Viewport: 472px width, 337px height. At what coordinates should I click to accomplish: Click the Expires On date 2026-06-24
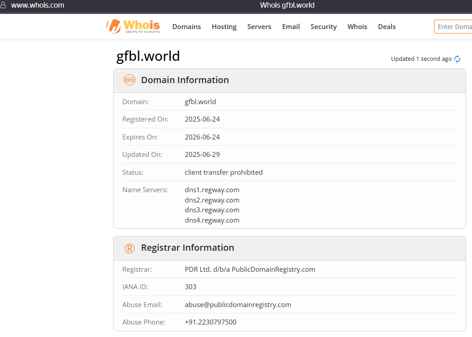[x=202, y=137]
